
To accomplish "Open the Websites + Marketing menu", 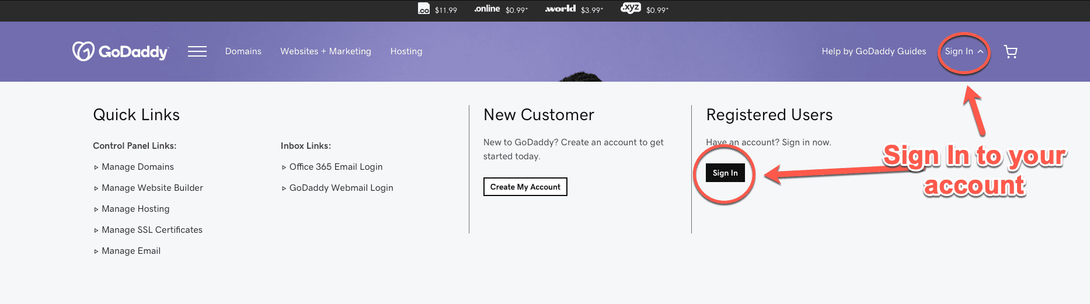I will [x=325, y=51].
